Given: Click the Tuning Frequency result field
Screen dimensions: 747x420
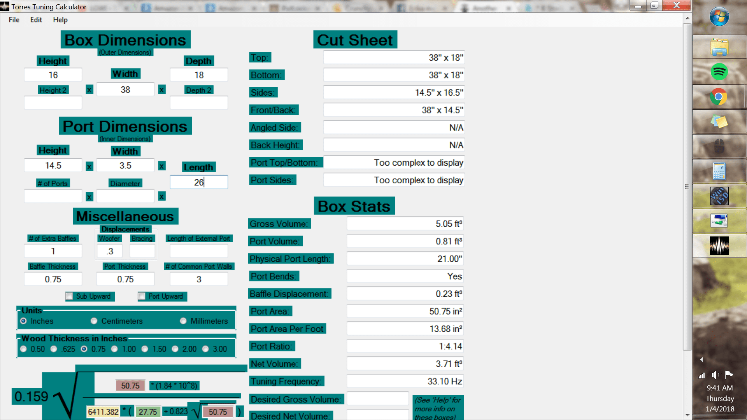Looking at the screenshot, I should point(405,381).
